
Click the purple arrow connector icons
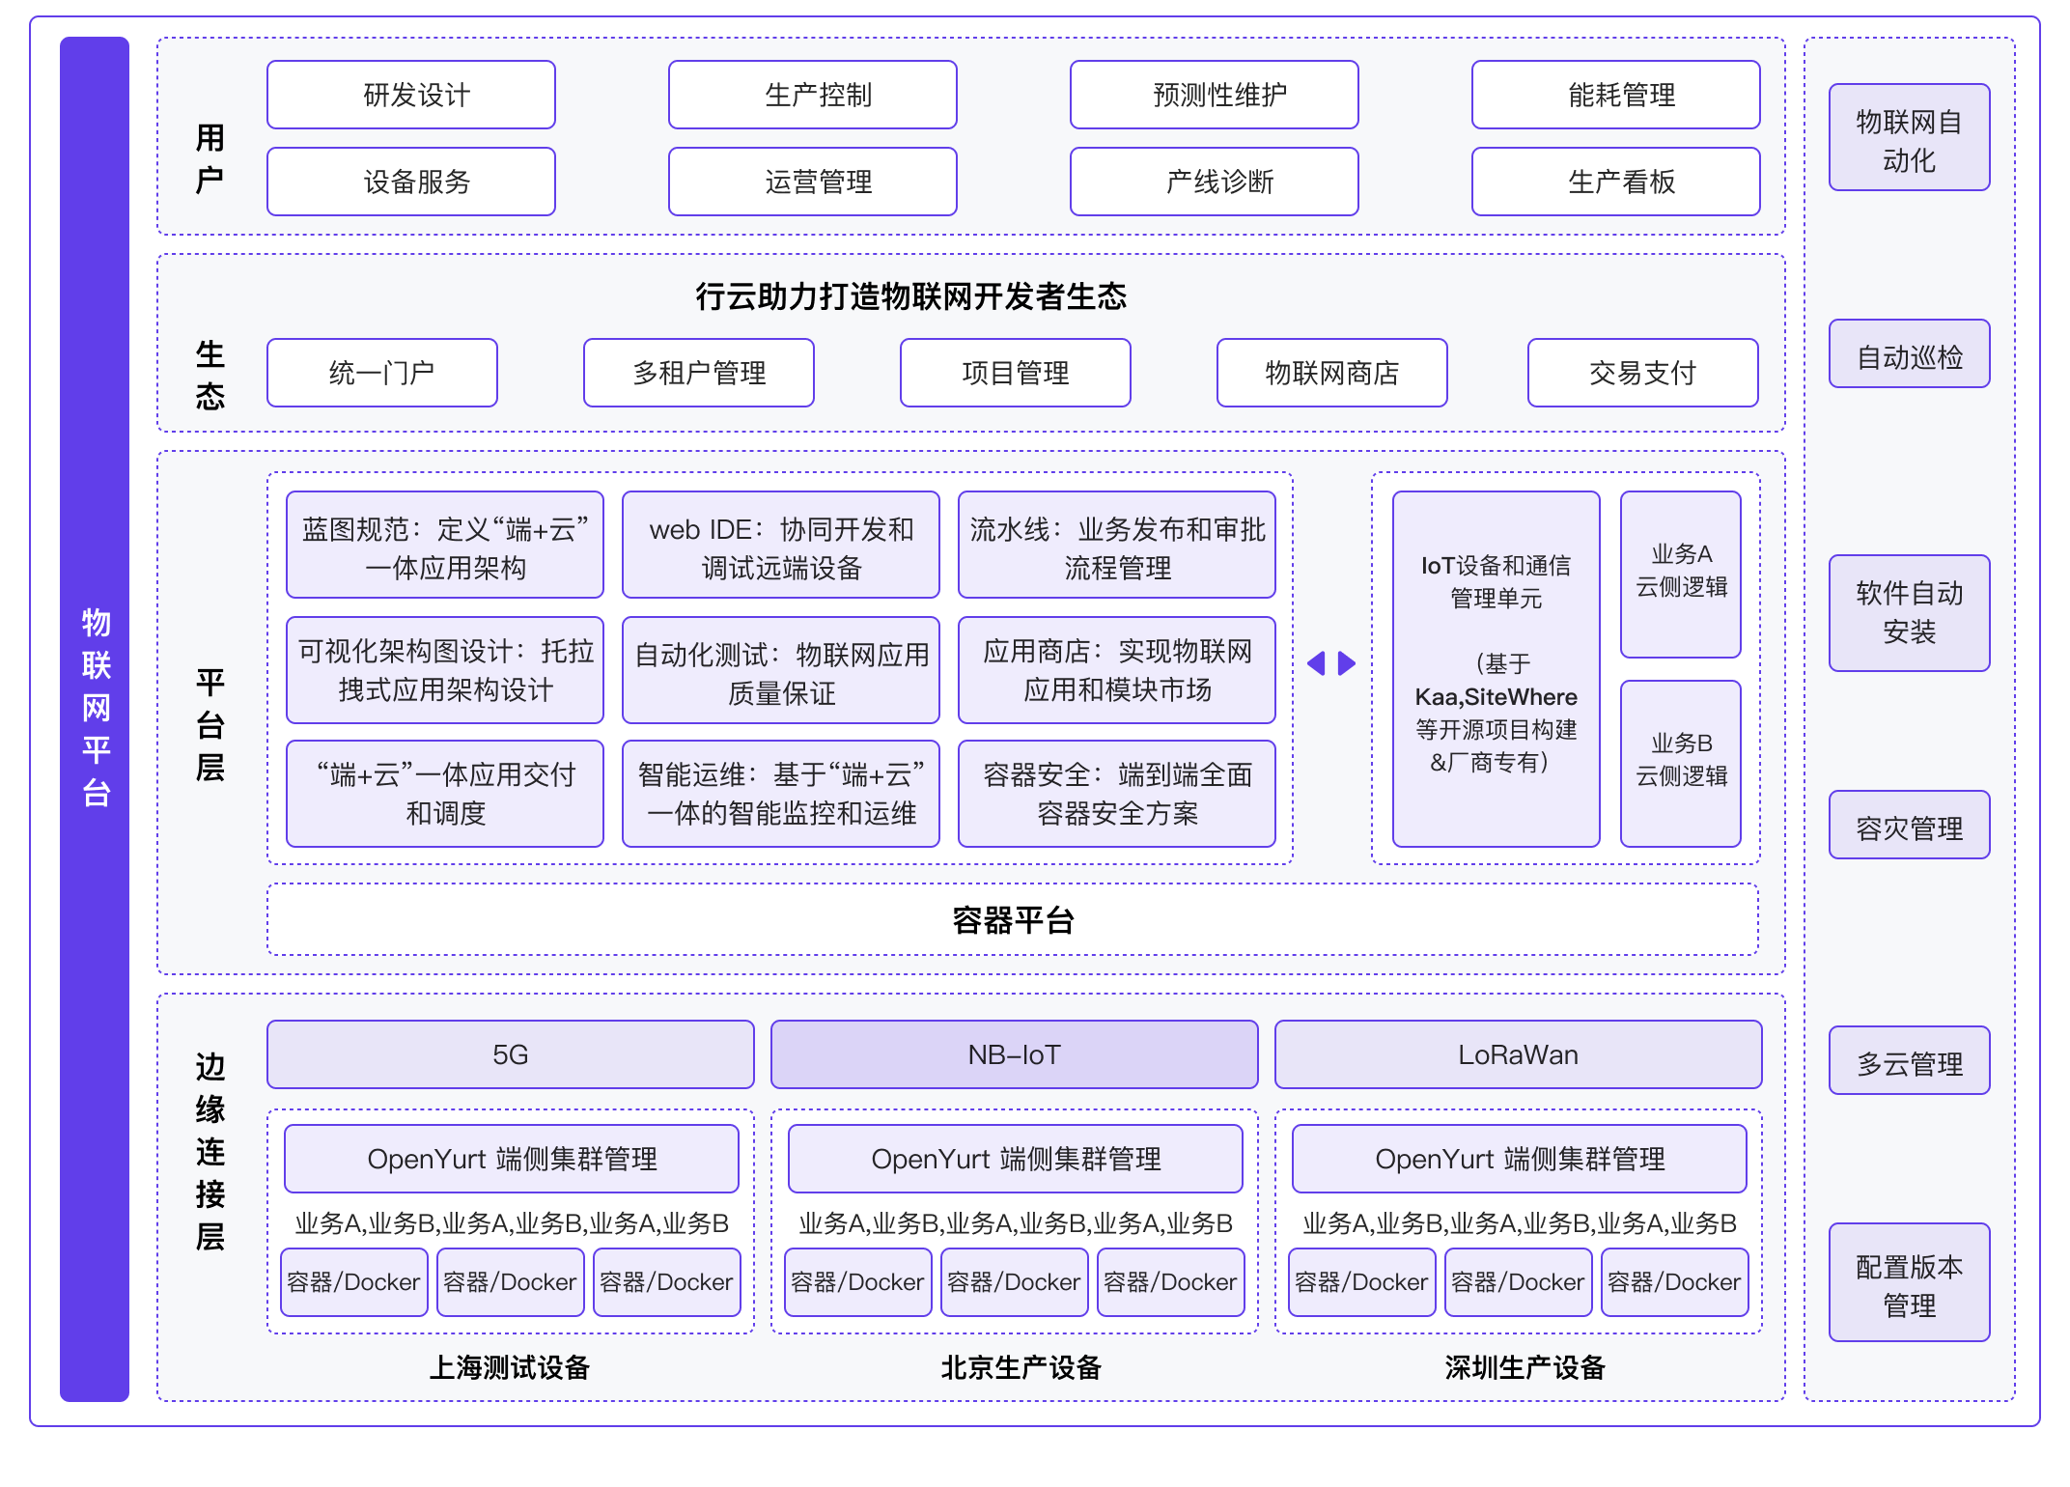(x=1329, y=663)
